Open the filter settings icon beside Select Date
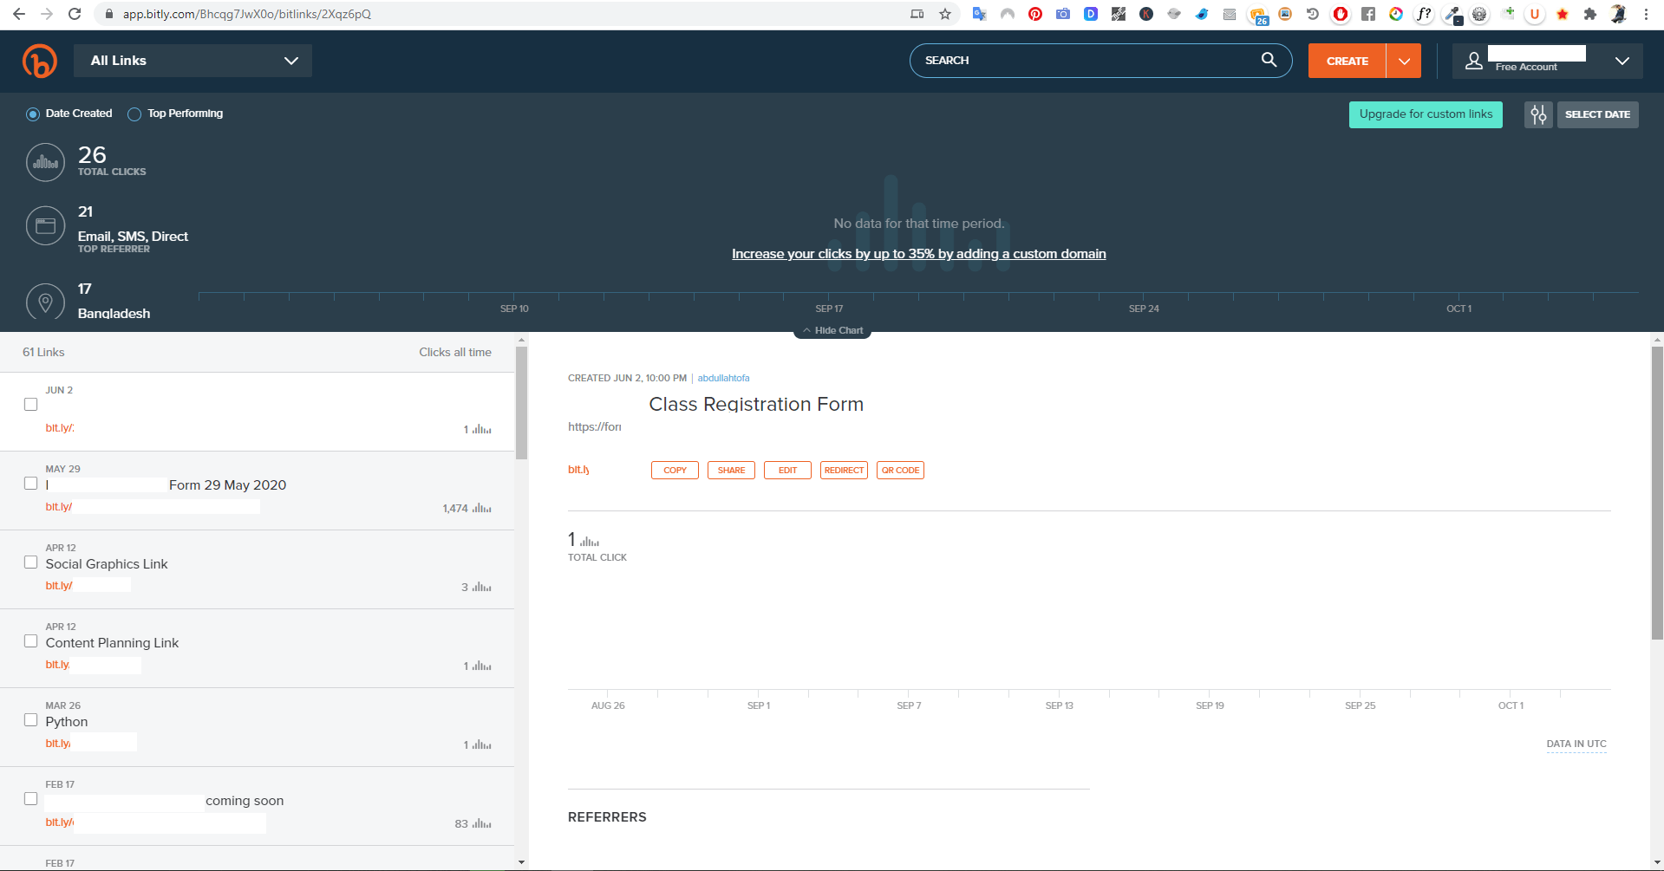The image size is (1664, 871). coord(1537,114)
